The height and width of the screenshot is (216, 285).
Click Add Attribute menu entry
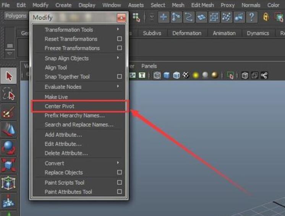pos(63,135)
